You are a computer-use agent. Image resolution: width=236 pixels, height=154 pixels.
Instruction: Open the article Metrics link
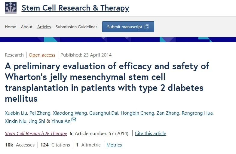(114, 145)
